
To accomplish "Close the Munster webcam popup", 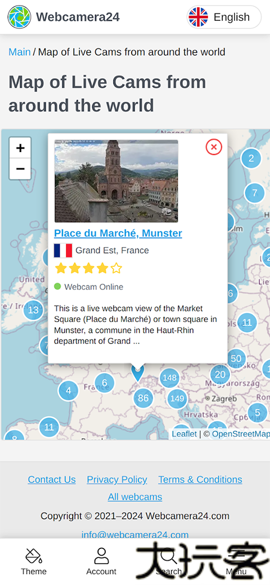I will [x=214, y=147].
